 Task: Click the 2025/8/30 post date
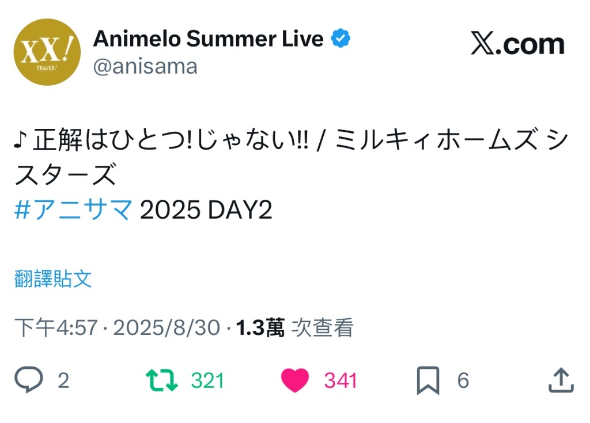167,327
